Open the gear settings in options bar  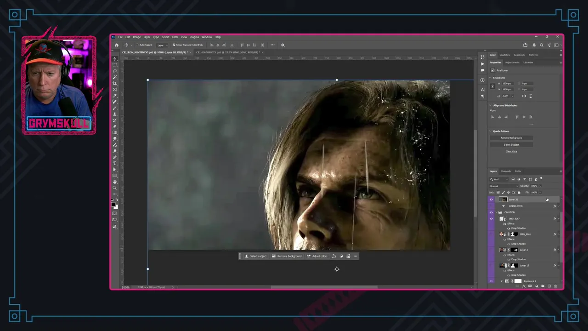tap(283, 45)
